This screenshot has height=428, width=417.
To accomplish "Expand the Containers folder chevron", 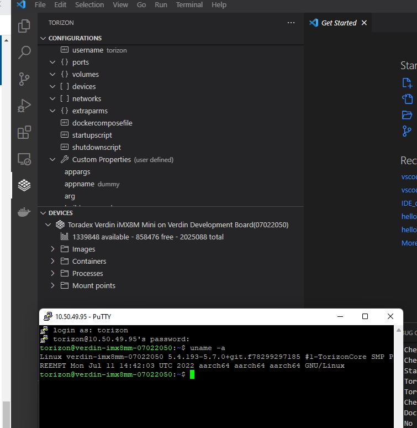I will 52,261.
